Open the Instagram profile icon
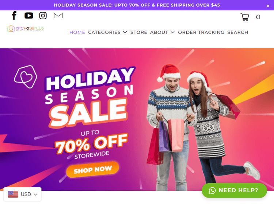274x205 pixels. (43, 16)
